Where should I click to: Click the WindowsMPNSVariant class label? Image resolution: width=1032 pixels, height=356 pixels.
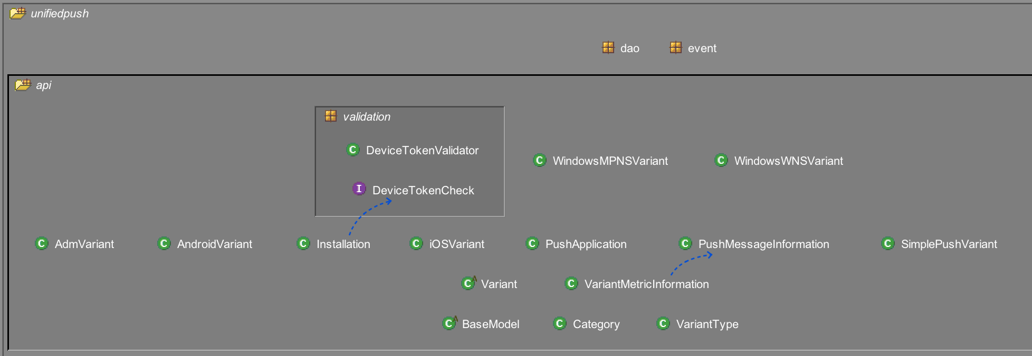click(x=610, y=161)
